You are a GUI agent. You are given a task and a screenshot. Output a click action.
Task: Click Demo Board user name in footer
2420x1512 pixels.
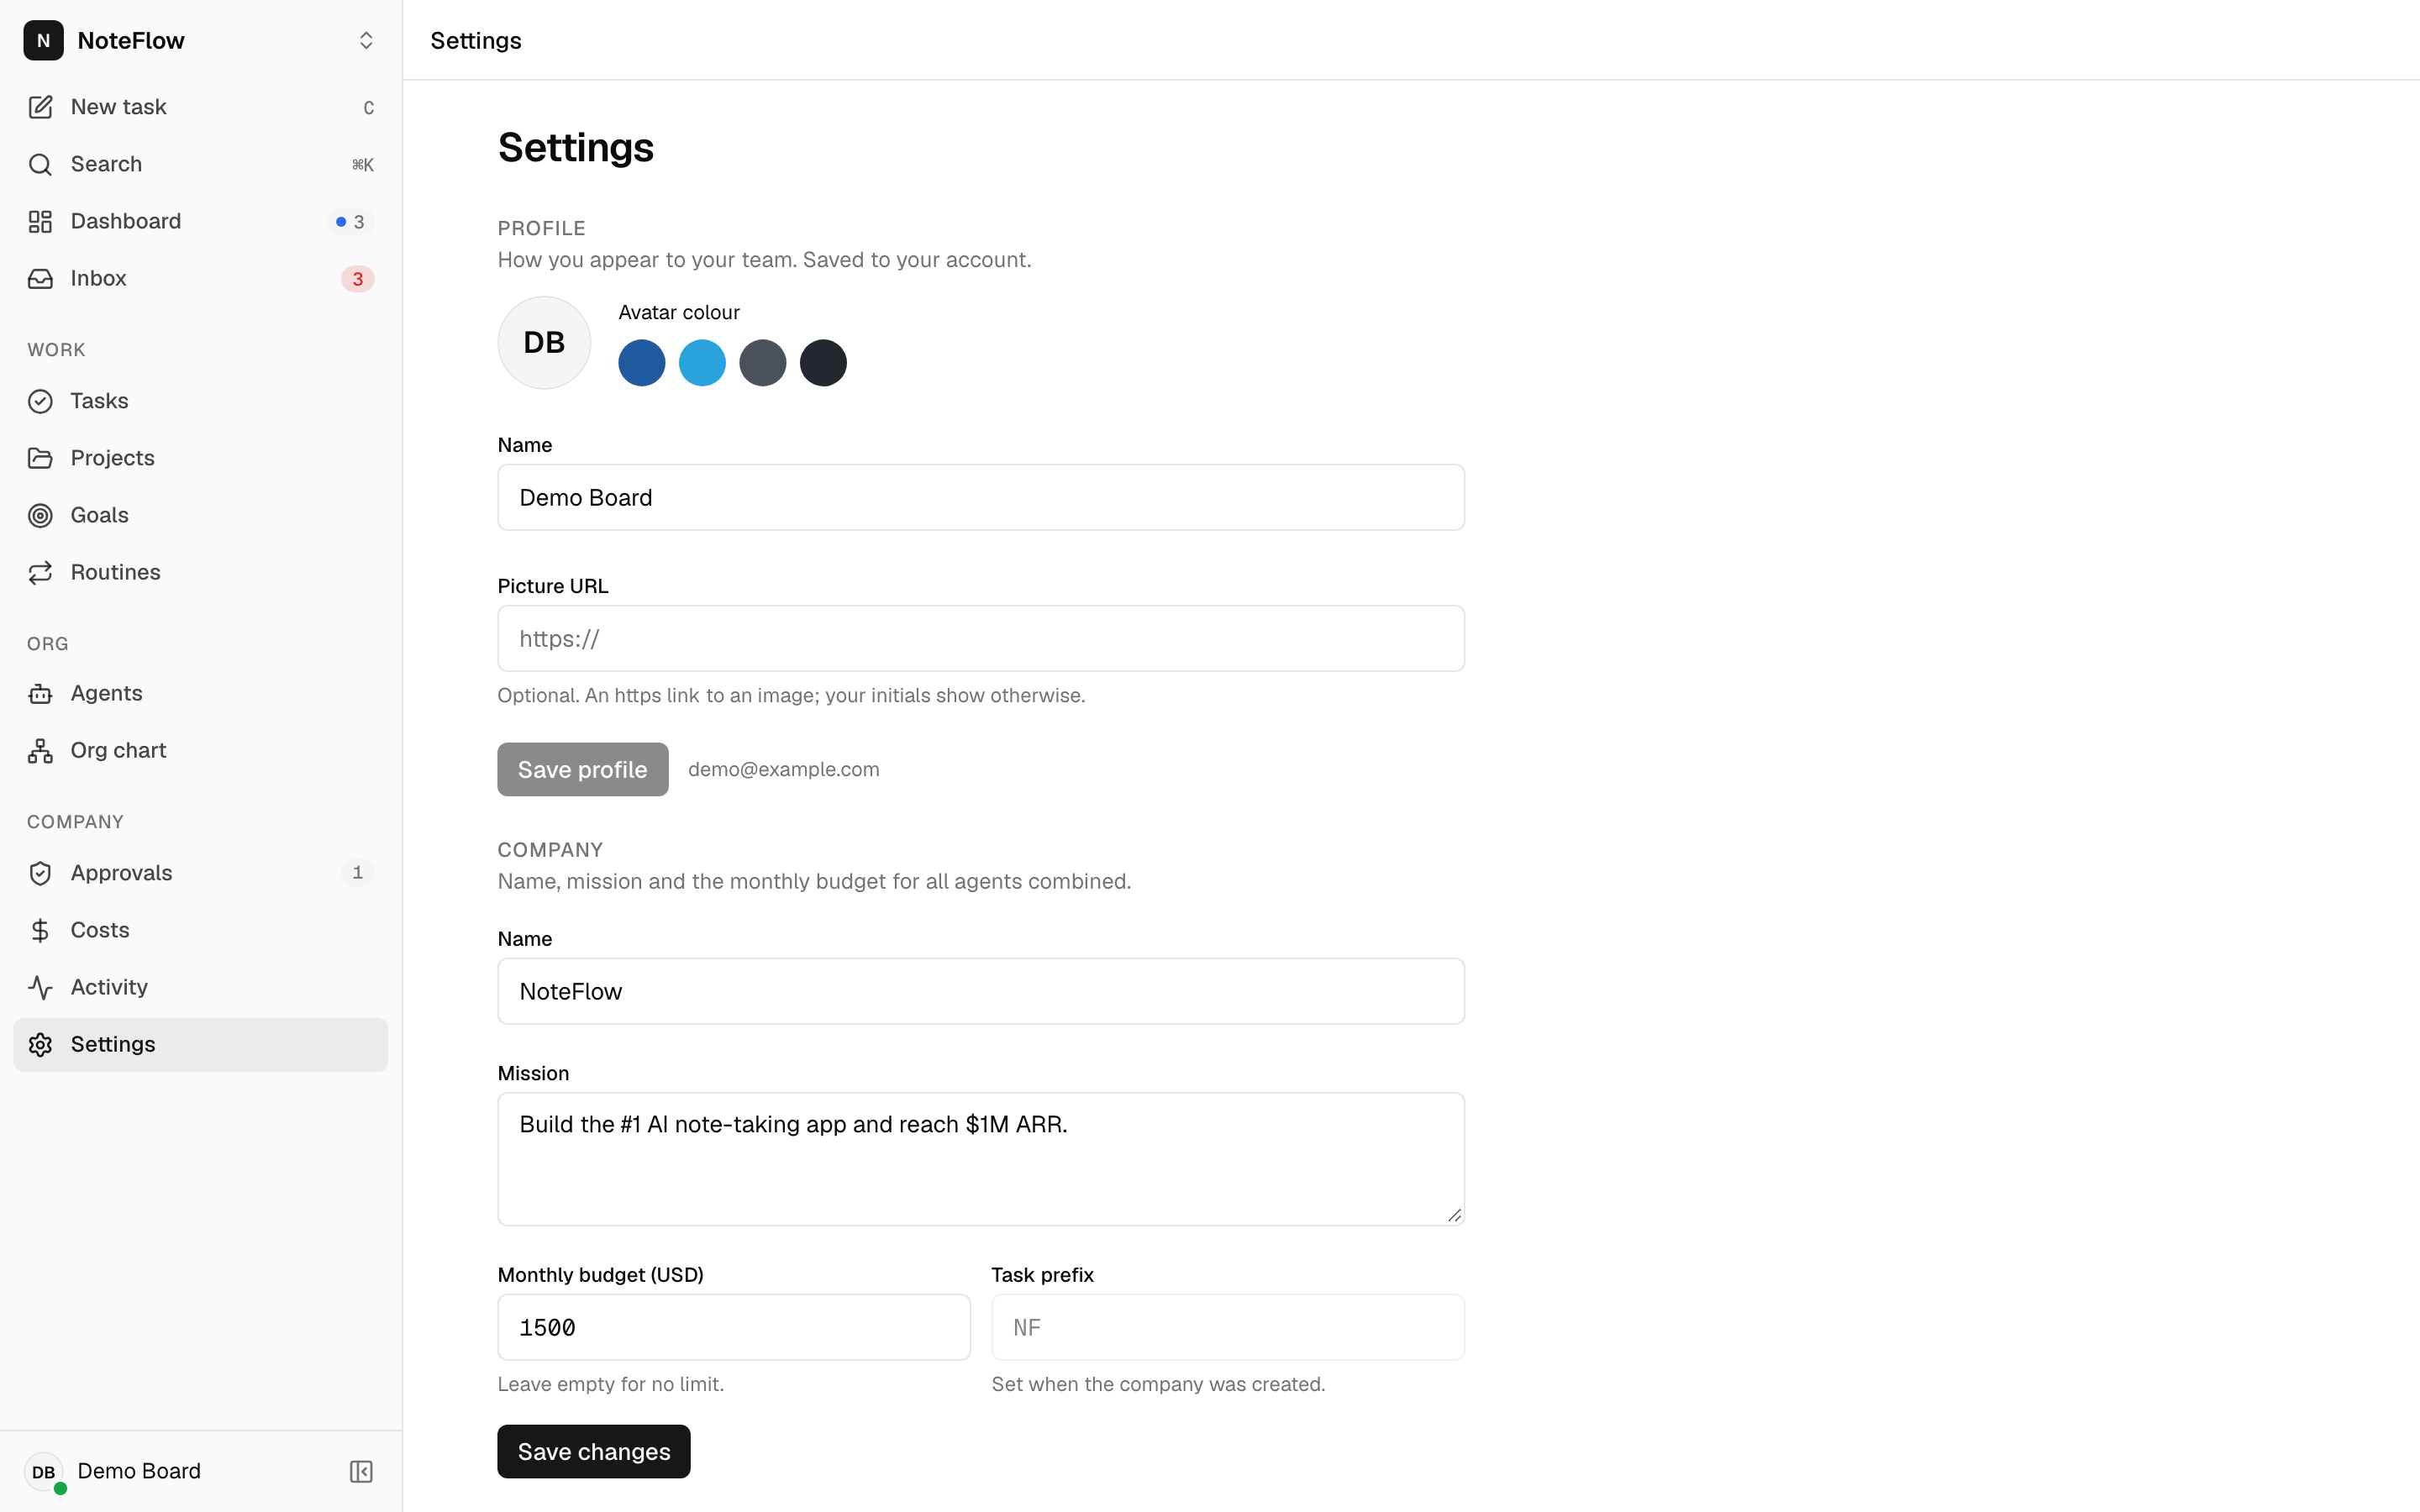[139, 1471]
